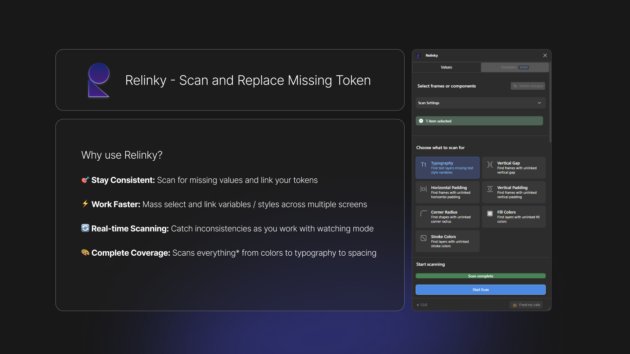
Task: Switch to the Values tab
Action: 446,67
